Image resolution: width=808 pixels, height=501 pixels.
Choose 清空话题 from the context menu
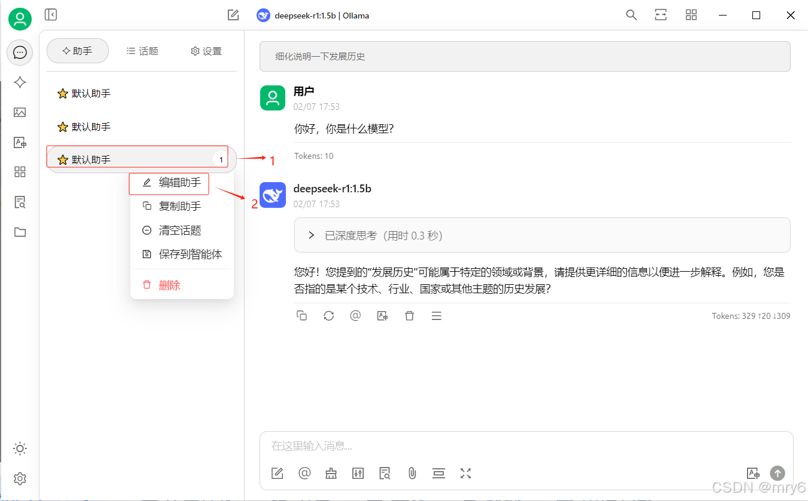[x=182, y=230]
